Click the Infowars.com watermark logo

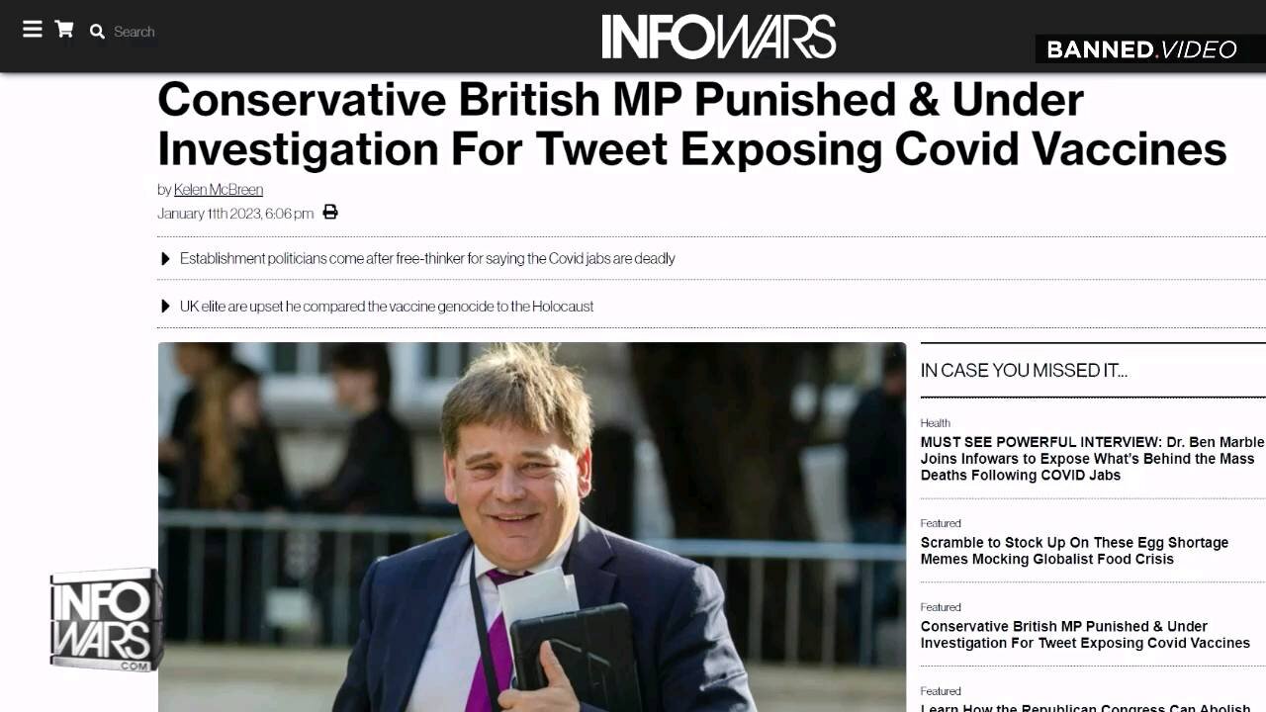(x=106, y=620)
